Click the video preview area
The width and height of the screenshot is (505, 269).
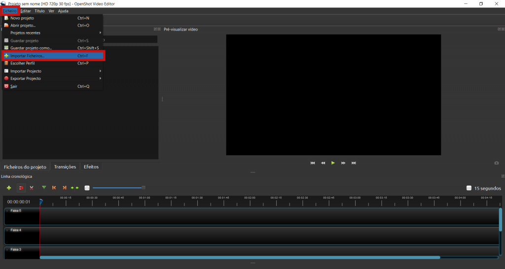point(333,95)
